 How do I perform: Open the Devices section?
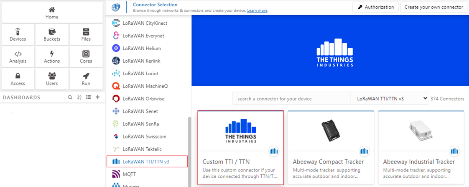click(x=18, y=35)
